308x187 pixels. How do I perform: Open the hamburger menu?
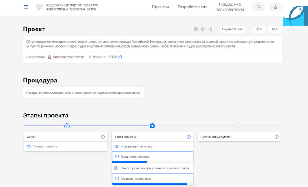point(26,7)
